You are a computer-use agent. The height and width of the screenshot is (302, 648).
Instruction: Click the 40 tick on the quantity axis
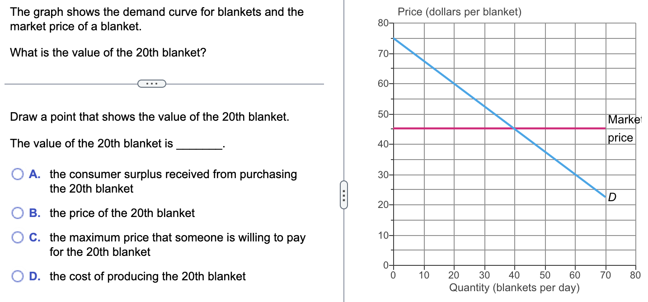coord(515,274)
